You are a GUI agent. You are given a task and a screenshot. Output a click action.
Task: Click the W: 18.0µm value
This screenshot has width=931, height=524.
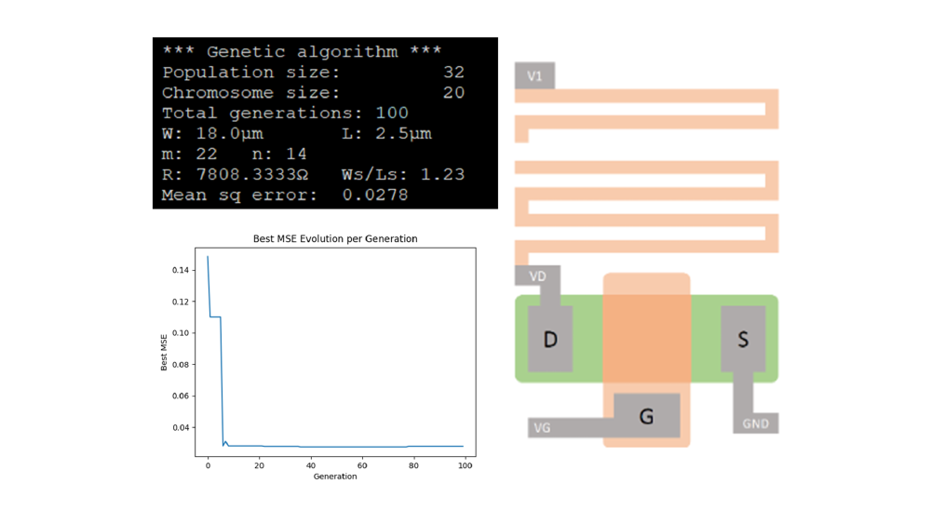pos(212,133)
